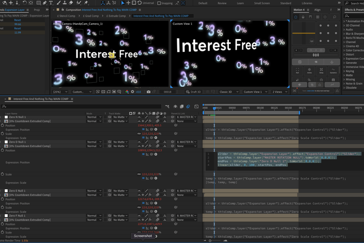Enable expression toggle for Zero D Position

tap(143, 154)
